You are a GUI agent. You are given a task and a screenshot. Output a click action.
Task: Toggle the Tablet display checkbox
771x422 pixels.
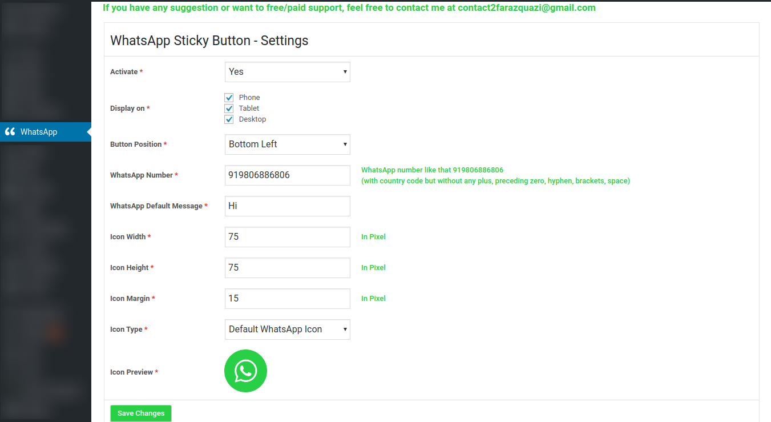(229, 108)
